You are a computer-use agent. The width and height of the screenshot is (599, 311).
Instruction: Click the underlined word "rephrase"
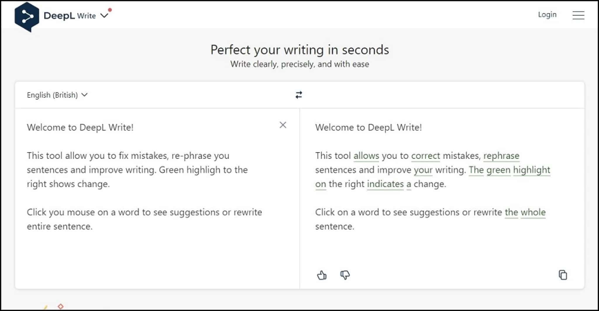tap(501, 156)
